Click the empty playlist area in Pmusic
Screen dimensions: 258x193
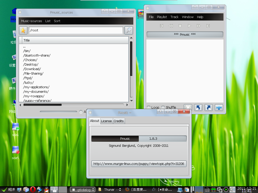pos(185,71)
